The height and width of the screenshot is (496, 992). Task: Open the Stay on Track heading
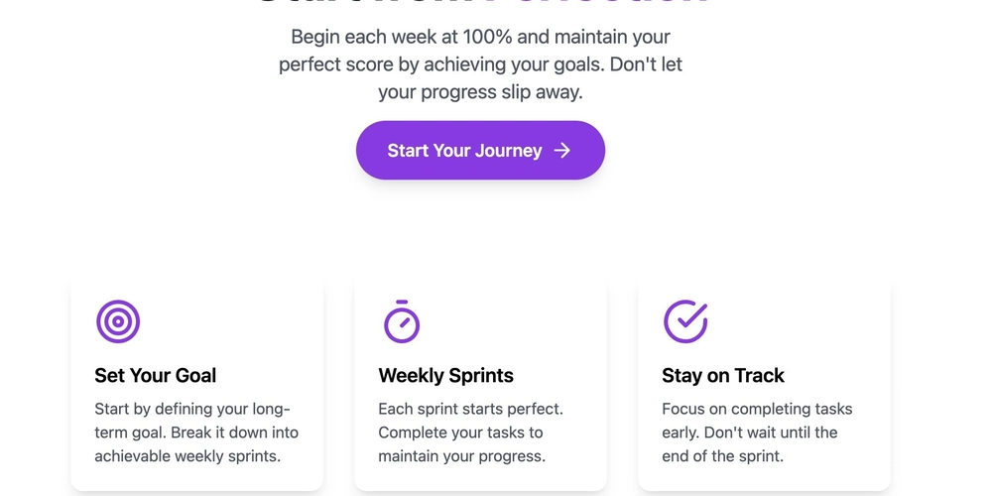click(x=723, y=375)
